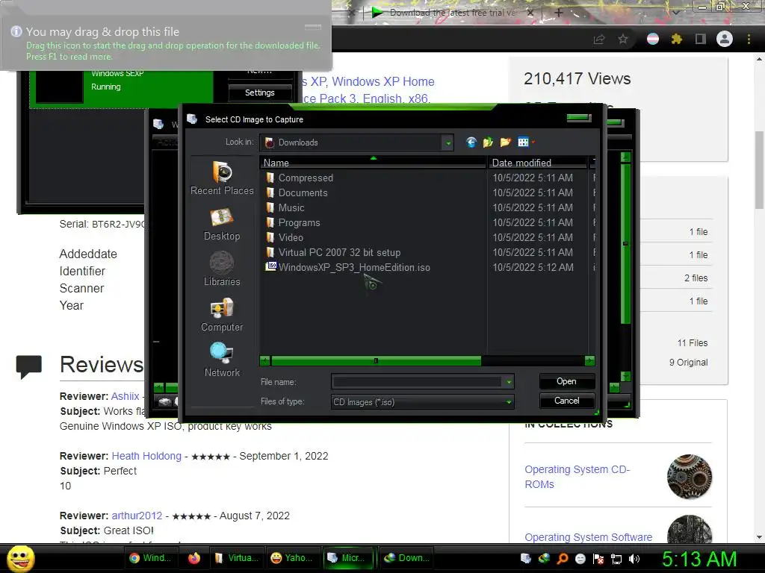Click the Operating System CD-ROMs thumbnail
765x573 pixels.
[690, 477]
